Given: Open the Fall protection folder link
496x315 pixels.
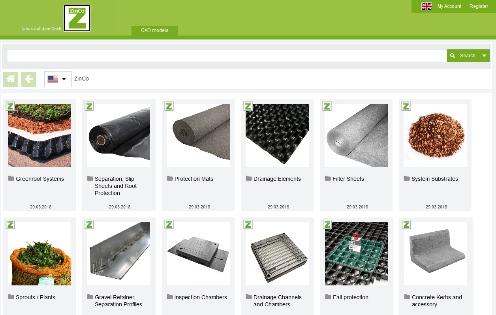Looking at the screenshot, I should pos(351,297).
